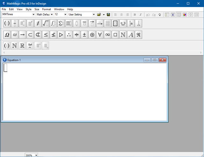This screenshot has height=157, width=204.
Task: Select the summation templates palette
Action: [x=61, y=23]
